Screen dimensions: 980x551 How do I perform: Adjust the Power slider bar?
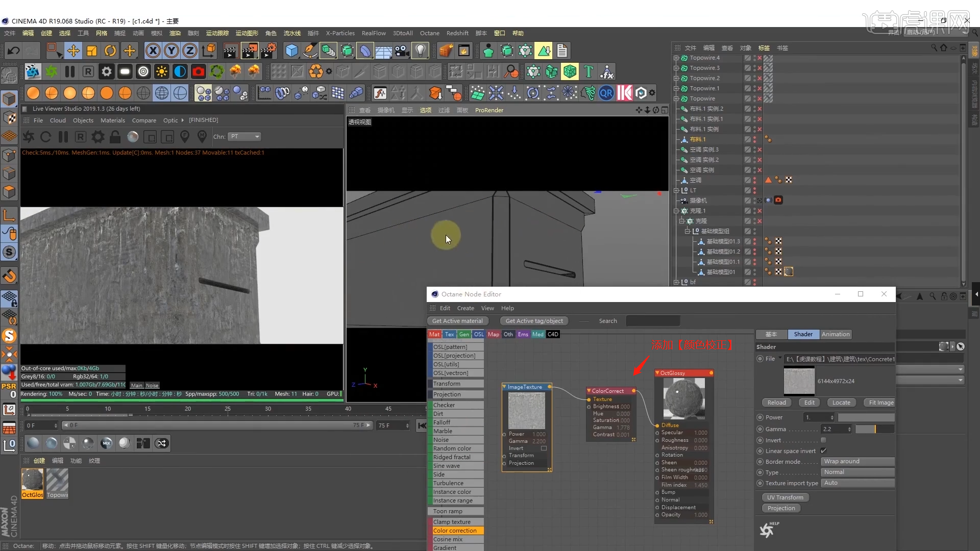(x=866, y=417)
